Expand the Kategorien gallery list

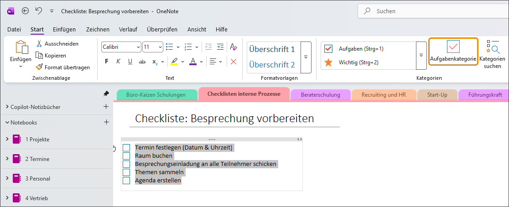[x=421, y=55]
